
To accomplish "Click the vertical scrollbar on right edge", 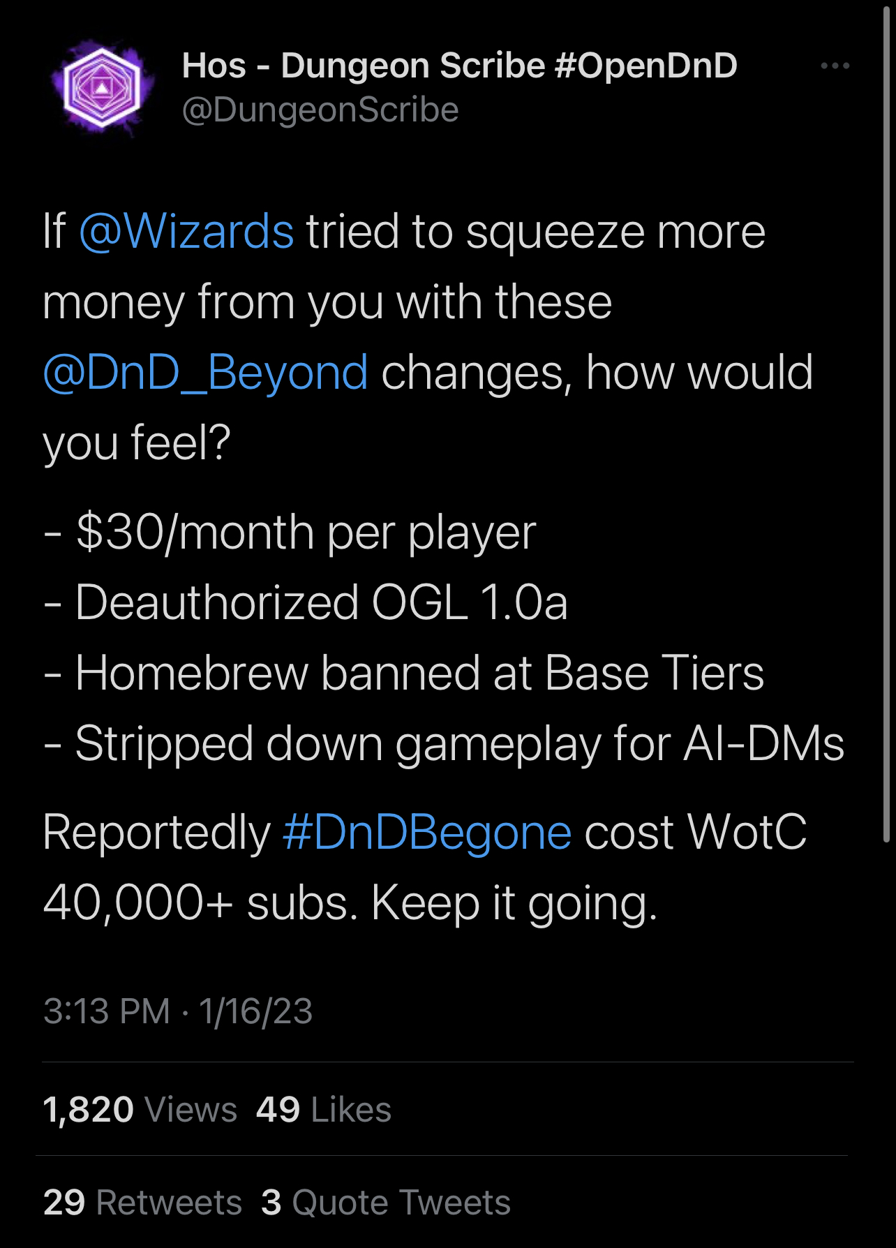I will [x=886, y=419].
